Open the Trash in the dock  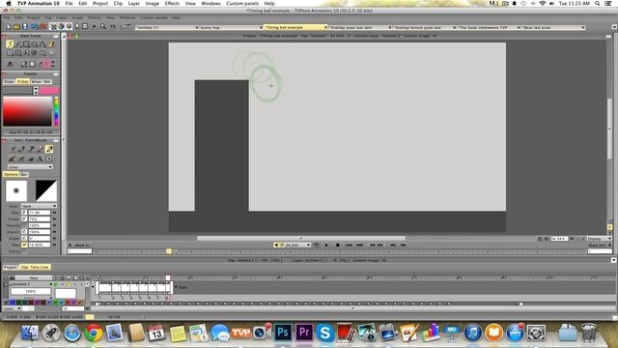[x=589, y=333]
